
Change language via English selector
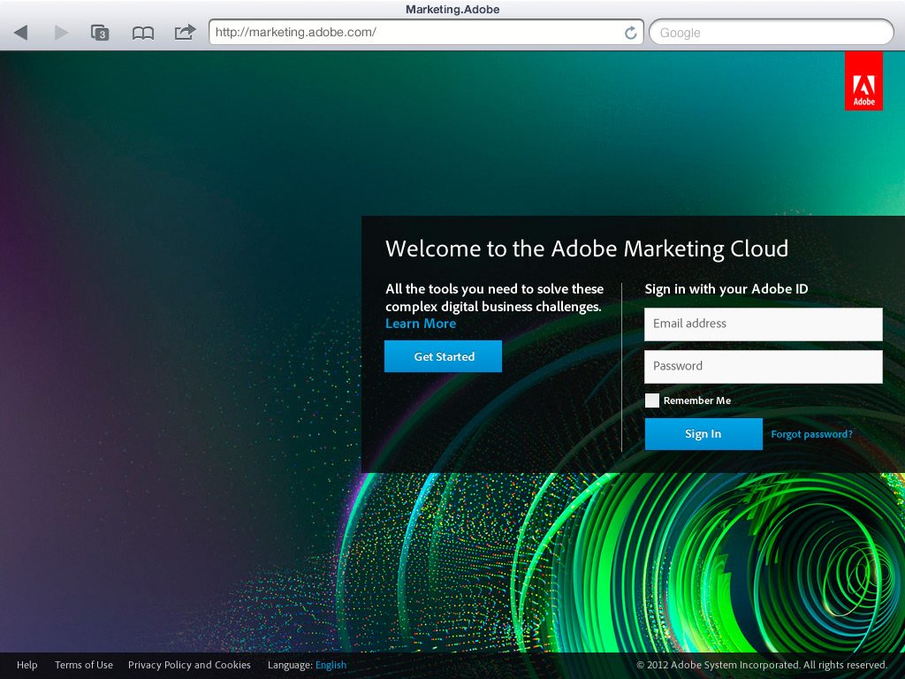[331, 665]
